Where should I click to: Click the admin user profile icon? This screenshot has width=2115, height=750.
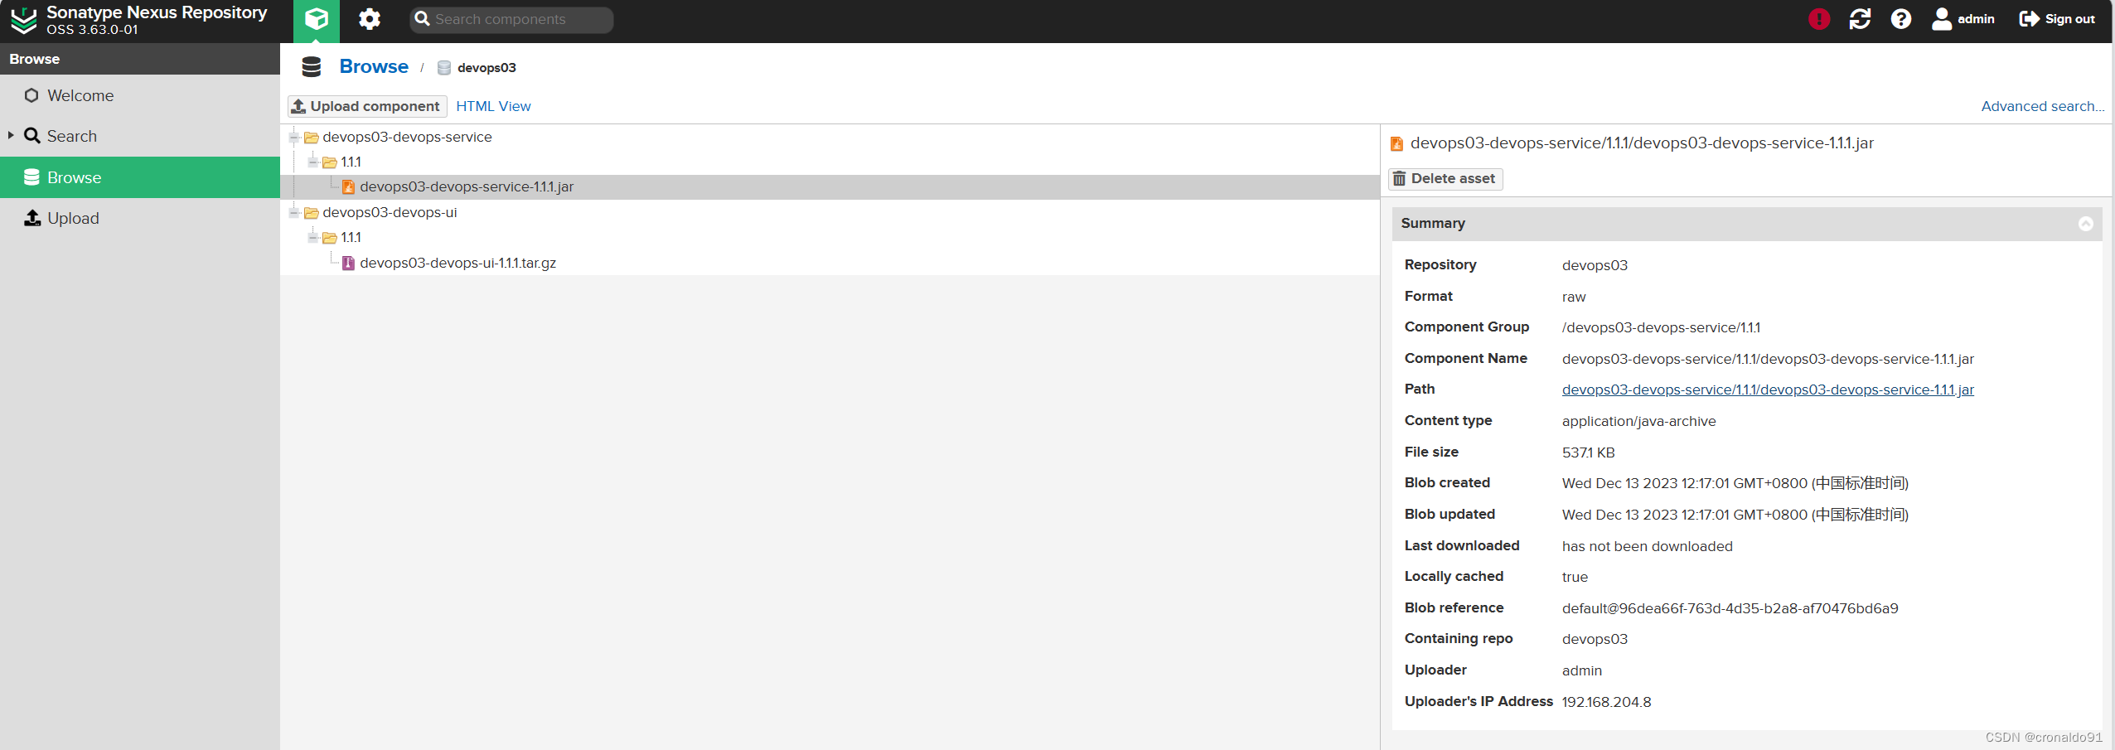click(x=1942, y=19)
